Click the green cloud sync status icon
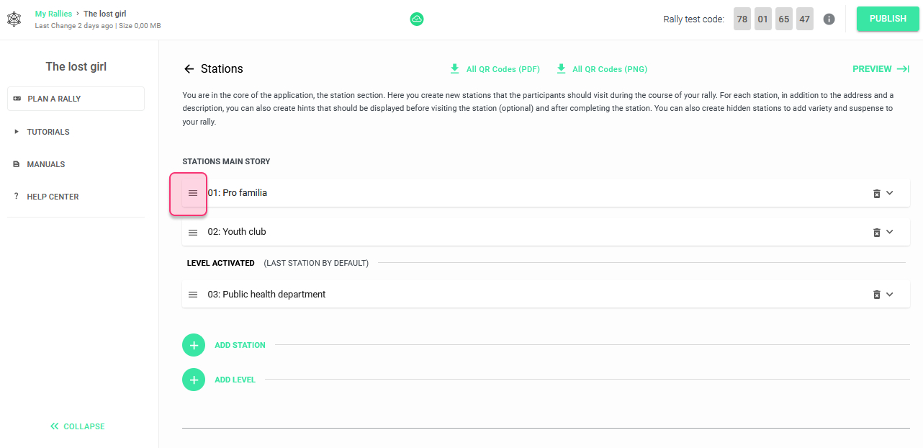The image size is (923, 448). (x=417, y=19)
